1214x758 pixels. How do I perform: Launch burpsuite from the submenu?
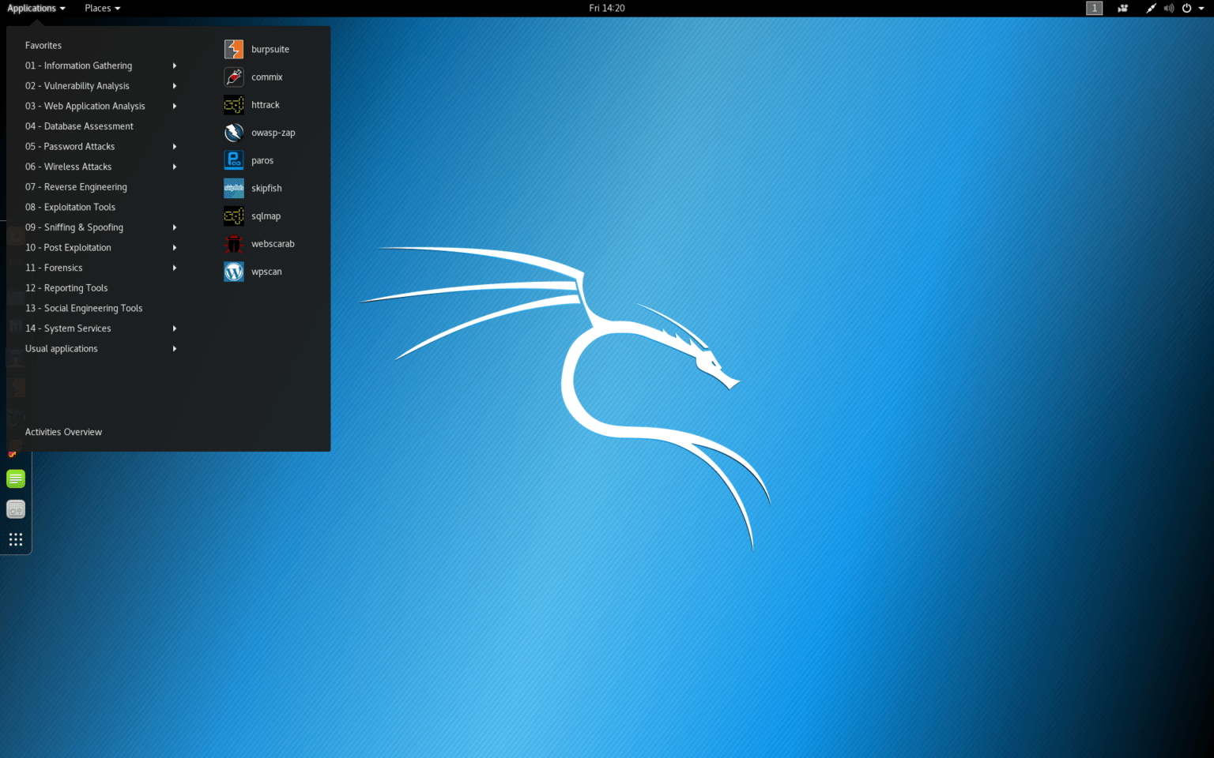coord(270,49)
